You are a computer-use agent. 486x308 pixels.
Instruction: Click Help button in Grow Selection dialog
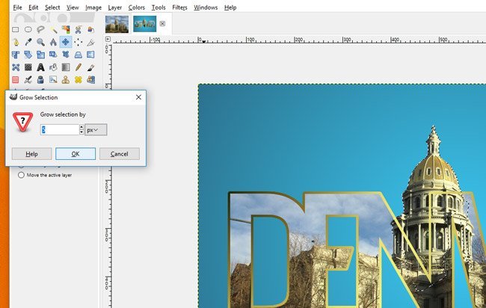pyautogui.click(x=31, y=154)
